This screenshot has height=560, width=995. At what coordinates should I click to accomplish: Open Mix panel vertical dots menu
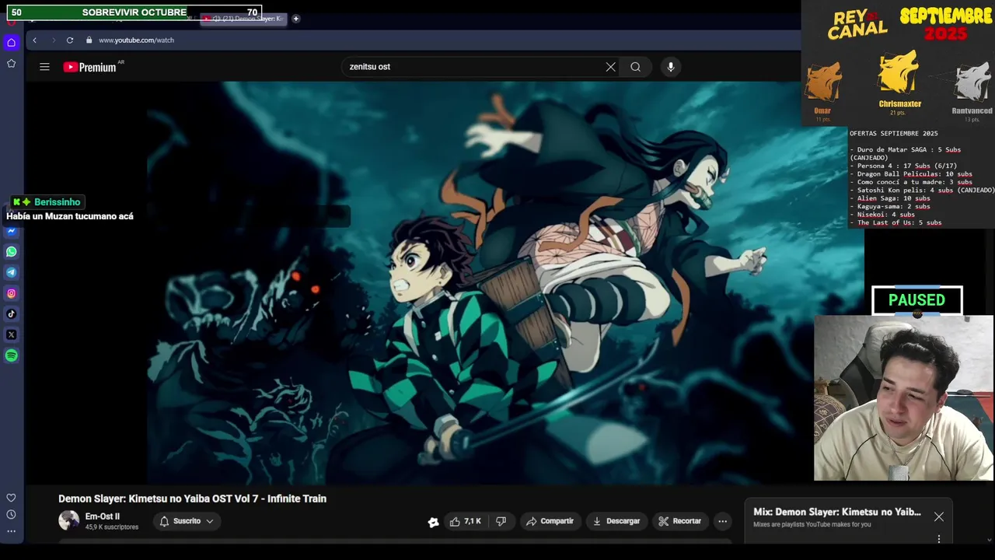pyautogui.click(x=939, y=538)
